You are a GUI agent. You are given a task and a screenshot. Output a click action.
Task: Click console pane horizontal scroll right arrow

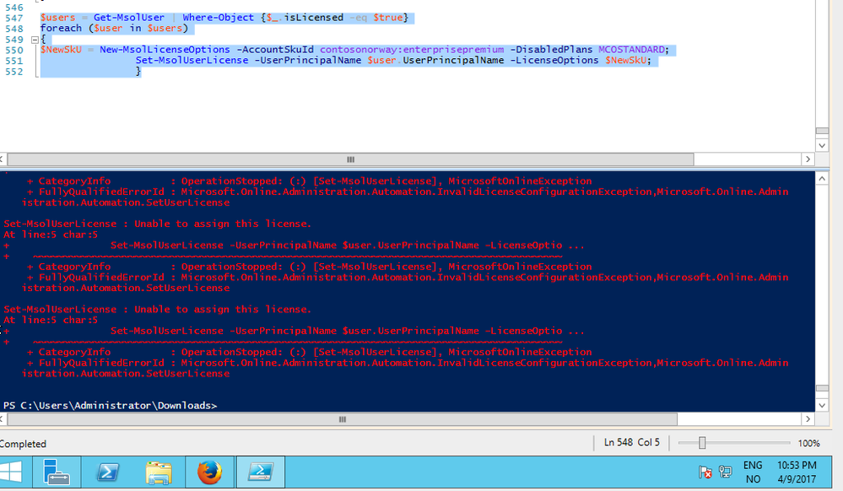pos(808,419)
